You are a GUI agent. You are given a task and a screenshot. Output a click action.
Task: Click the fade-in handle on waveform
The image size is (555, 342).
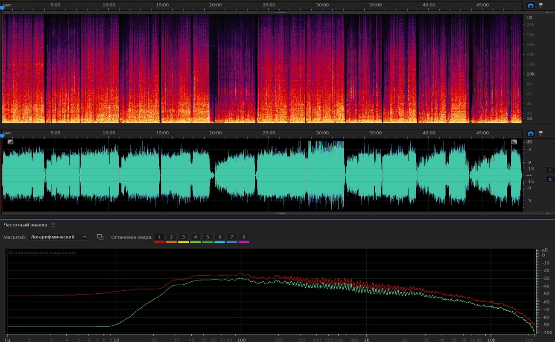click(10, 142)
